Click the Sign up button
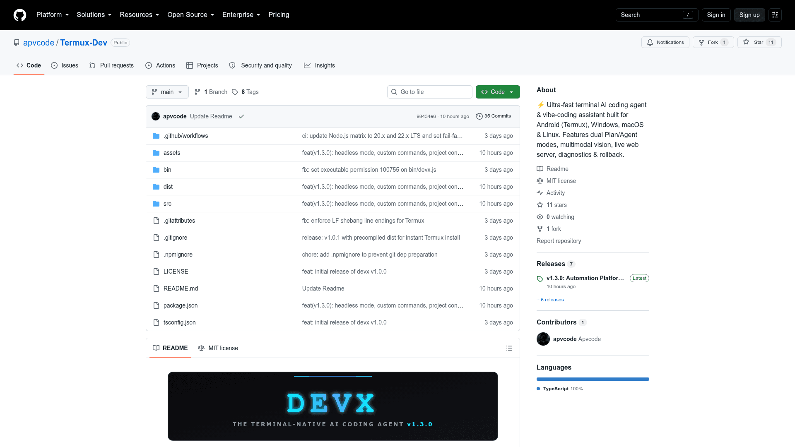The height and width of the screenshot is (447, 795). [x=749, y=15]
